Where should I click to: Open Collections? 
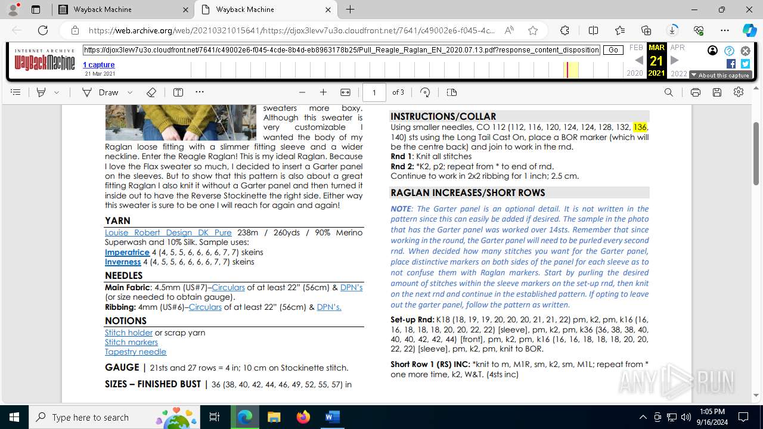(x=646, y=30)
